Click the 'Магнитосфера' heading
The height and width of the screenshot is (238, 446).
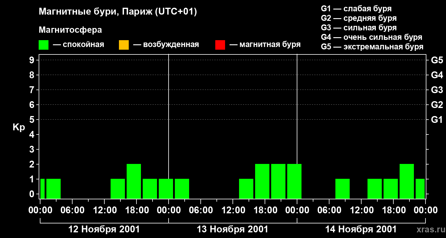pos(70,30)
